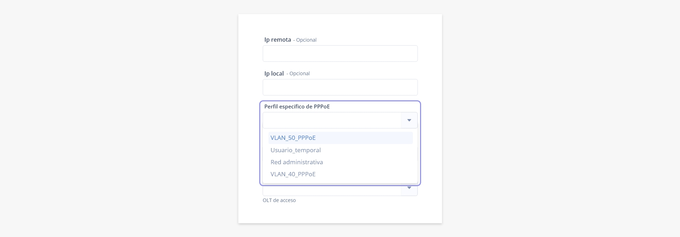Click inside the PPPoE profile search field
The height and width of the screenshot is (237, 680).
click(332, 120)
